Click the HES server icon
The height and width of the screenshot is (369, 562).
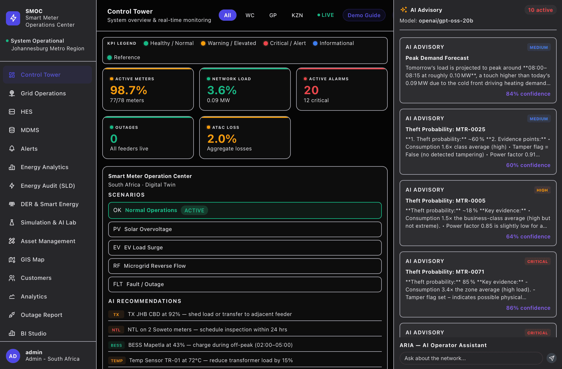tap(12, 112)
